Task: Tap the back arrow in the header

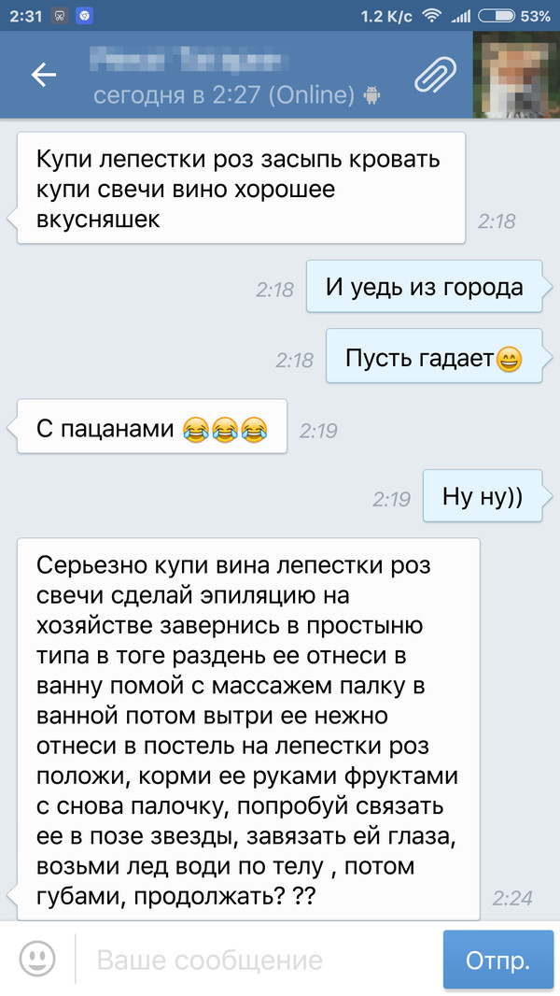Action: click(44, 75)
